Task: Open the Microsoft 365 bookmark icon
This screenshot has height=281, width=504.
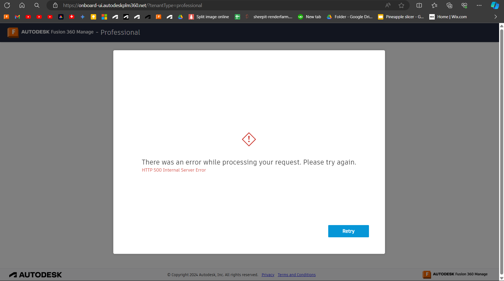Action: click(104, 17)
